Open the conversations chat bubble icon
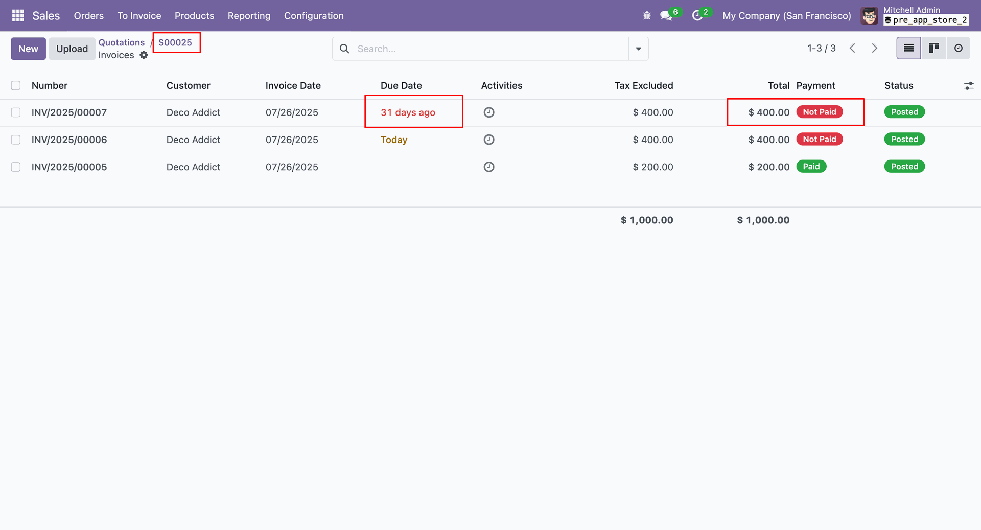The width and height of the screenshot is (981, 530). click(x=666, y=16)
